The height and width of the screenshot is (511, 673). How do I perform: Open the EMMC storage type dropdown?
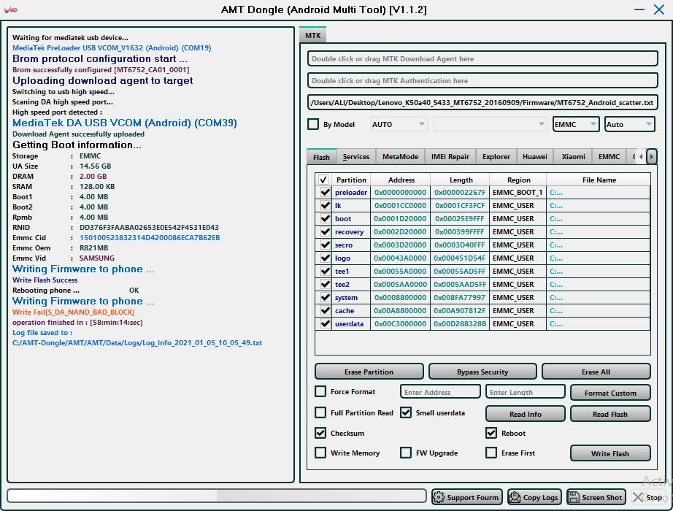[x=576, y=124]
